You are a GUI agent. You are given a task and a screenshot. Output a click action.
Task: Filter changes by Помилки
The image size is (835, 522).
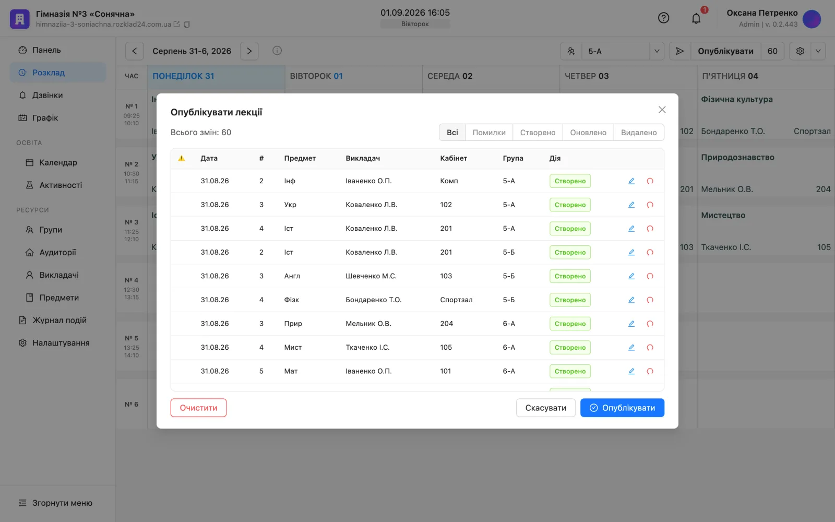pyautogui.click(x=489, y=133)
